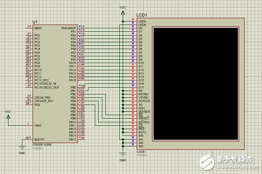Click the NRST pin label on U1
262x174 pixels.
click(38, 28)
